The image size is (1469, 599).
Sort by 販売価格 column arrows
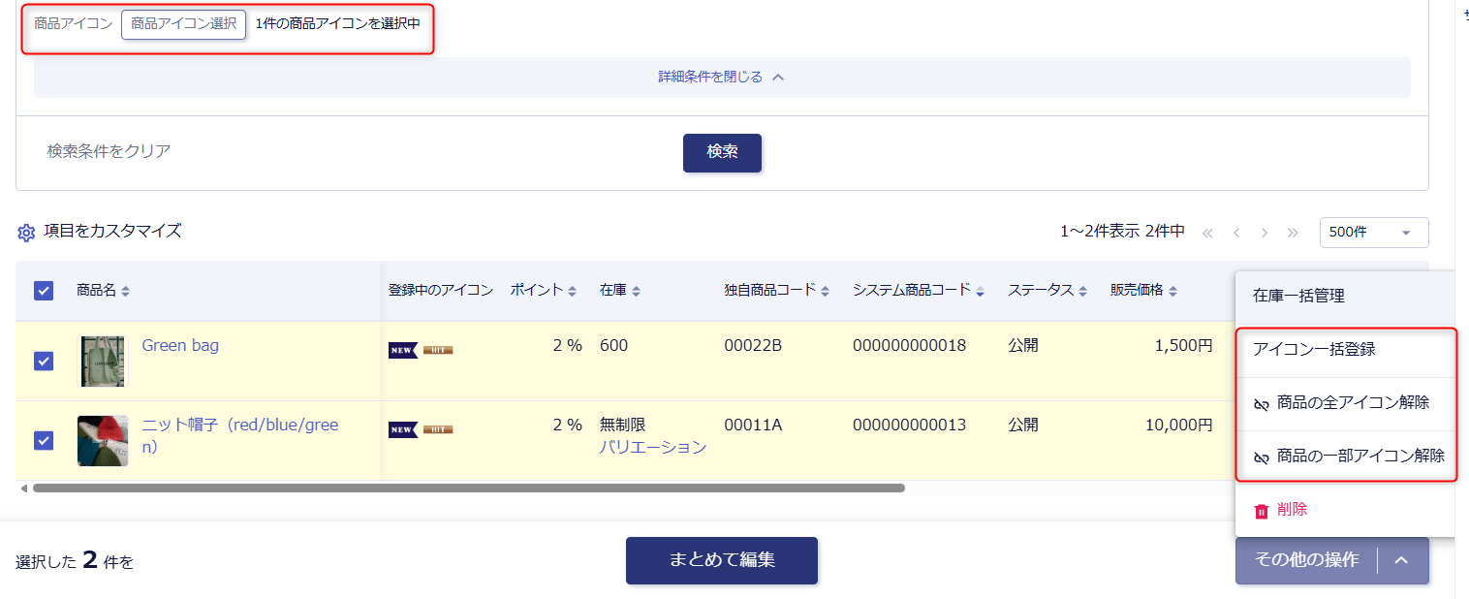1172,291
